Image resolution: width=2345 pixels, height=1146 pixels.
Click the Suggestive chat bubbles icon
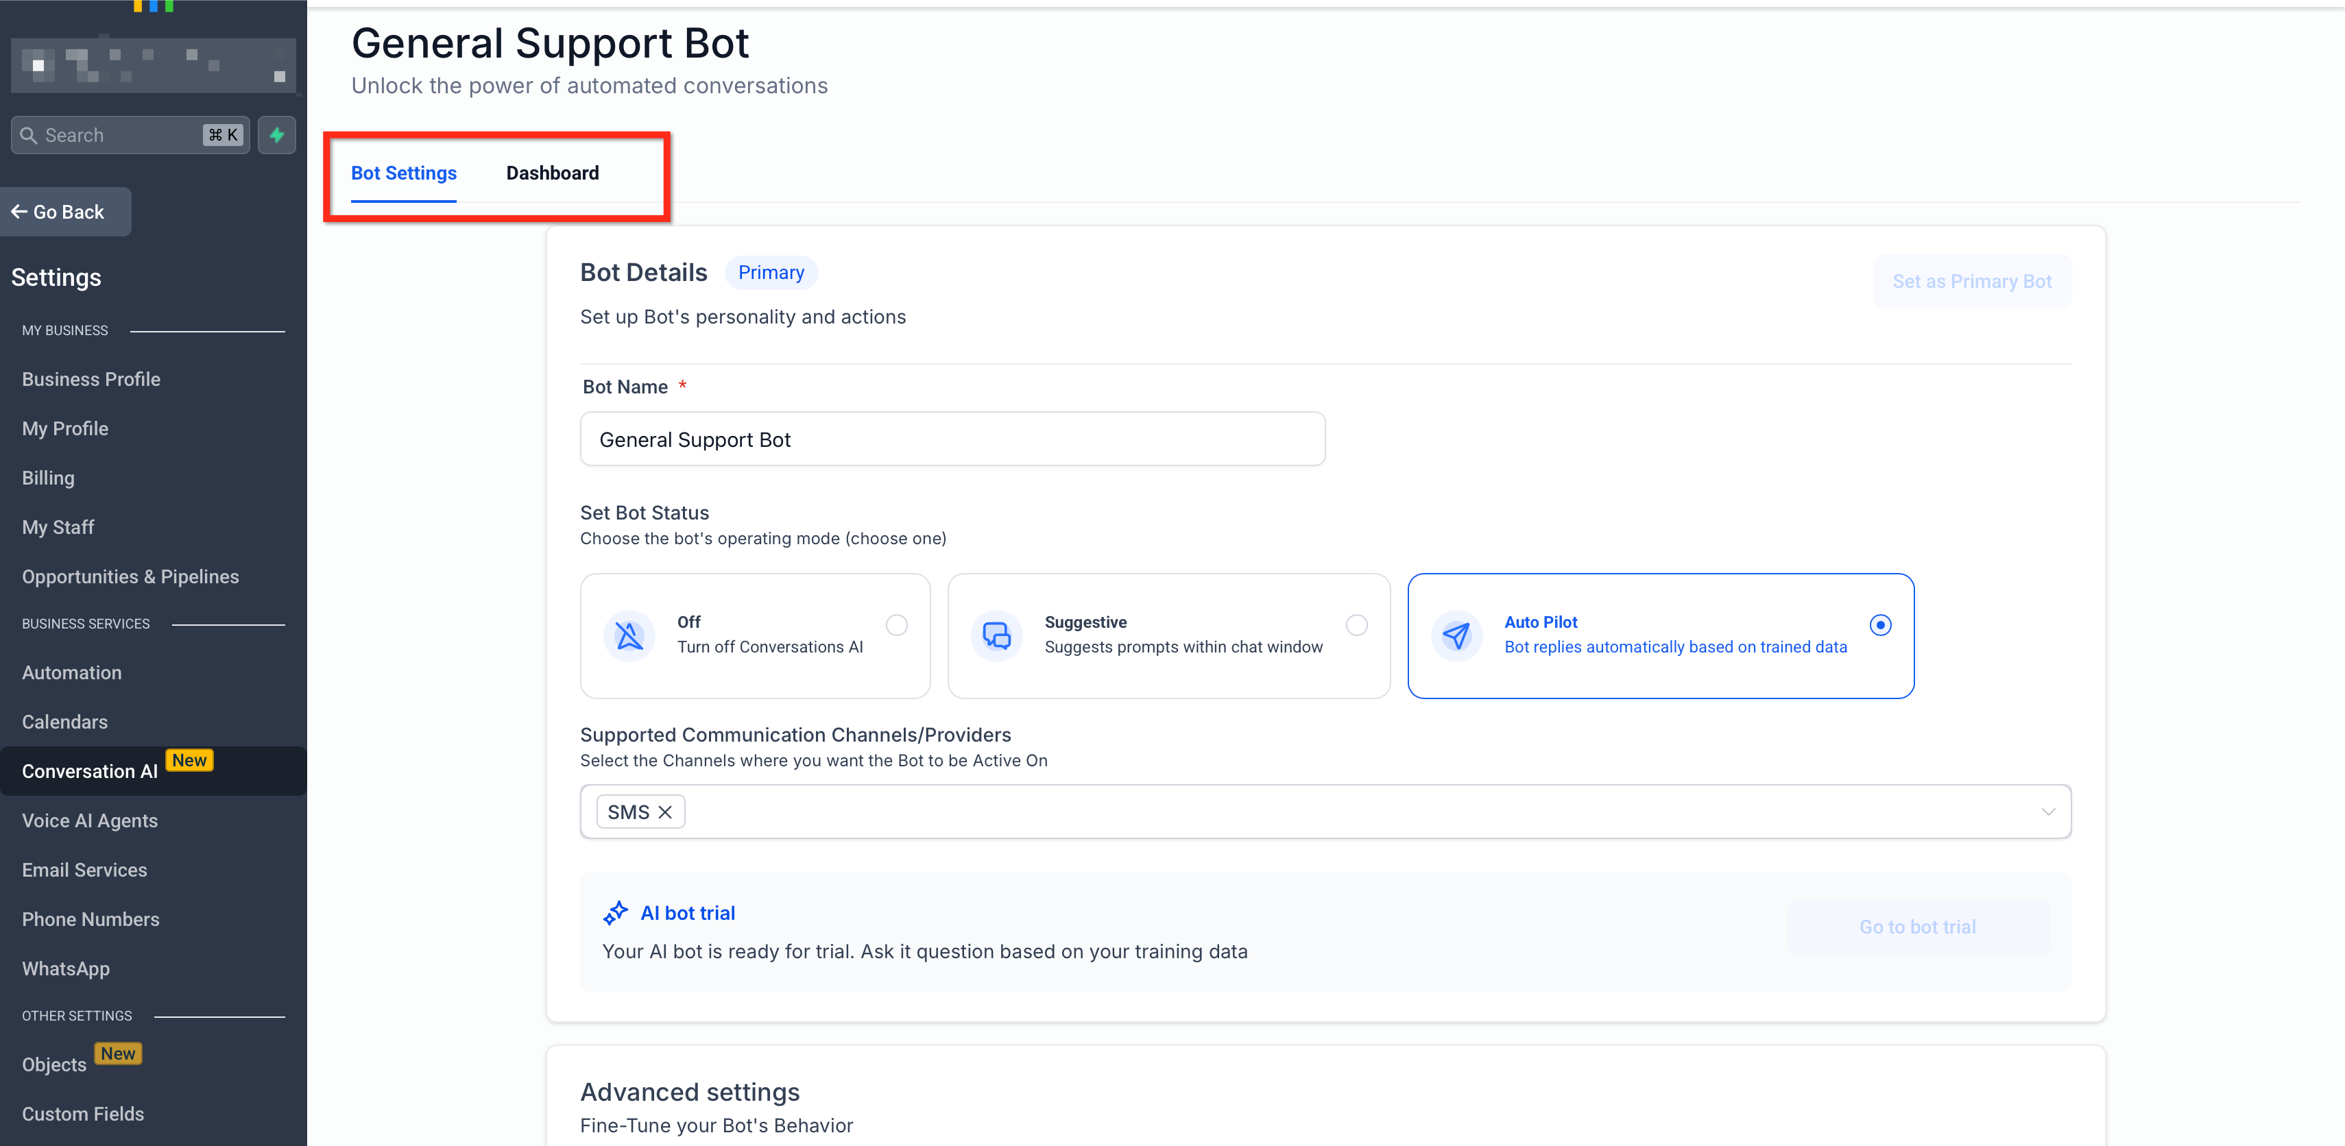997,635
